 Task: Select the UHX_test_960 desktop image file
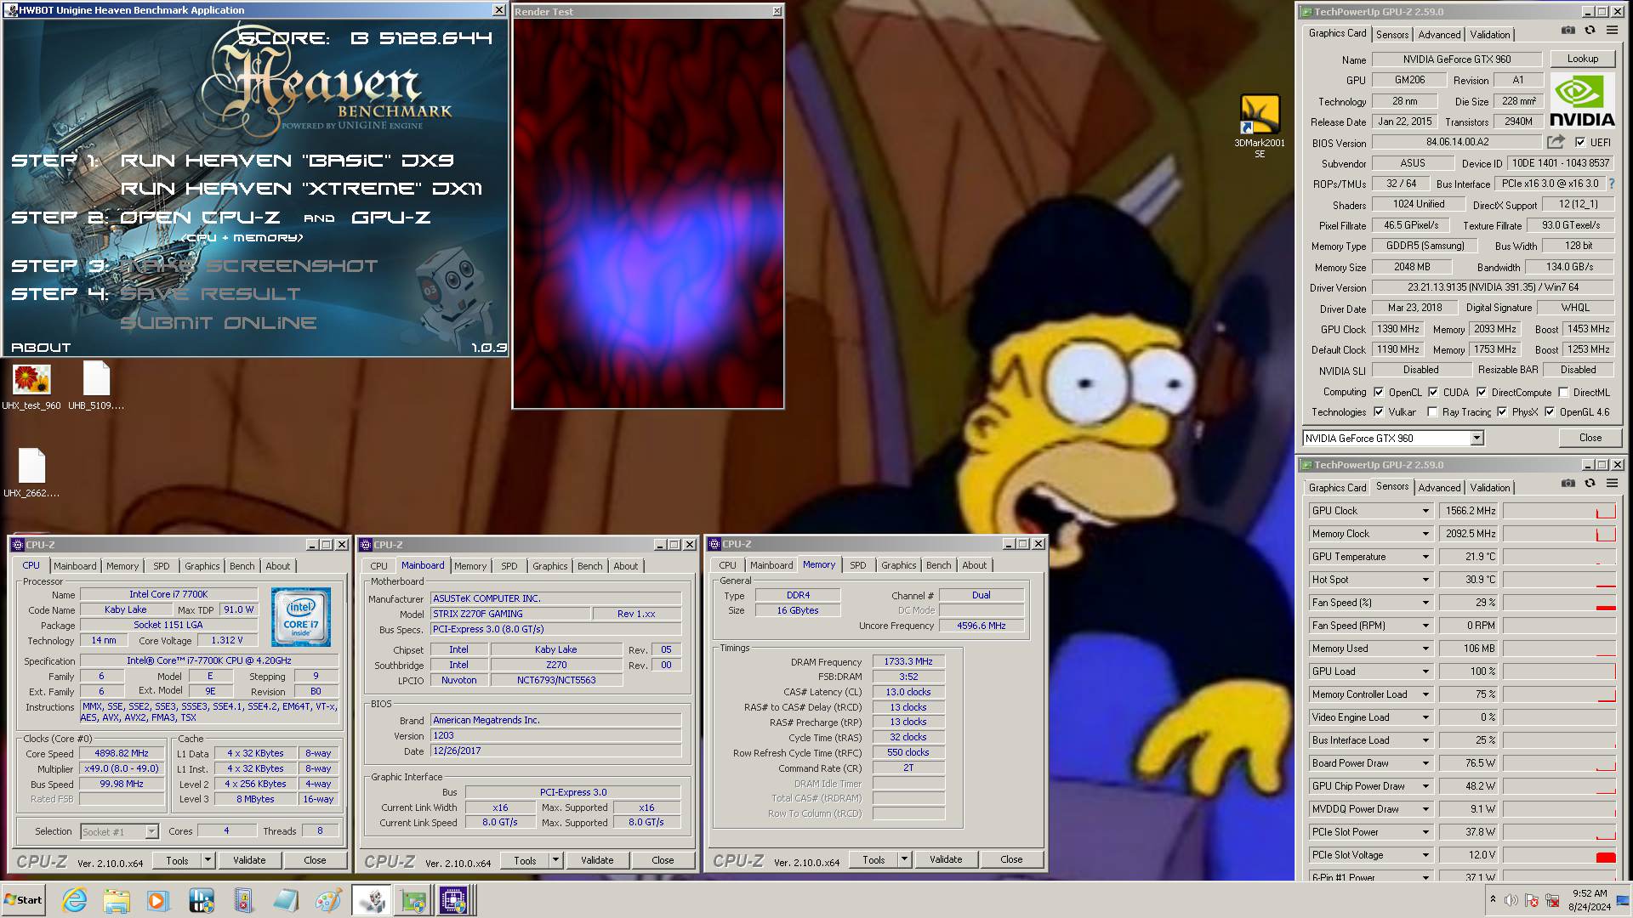point(31,387)
